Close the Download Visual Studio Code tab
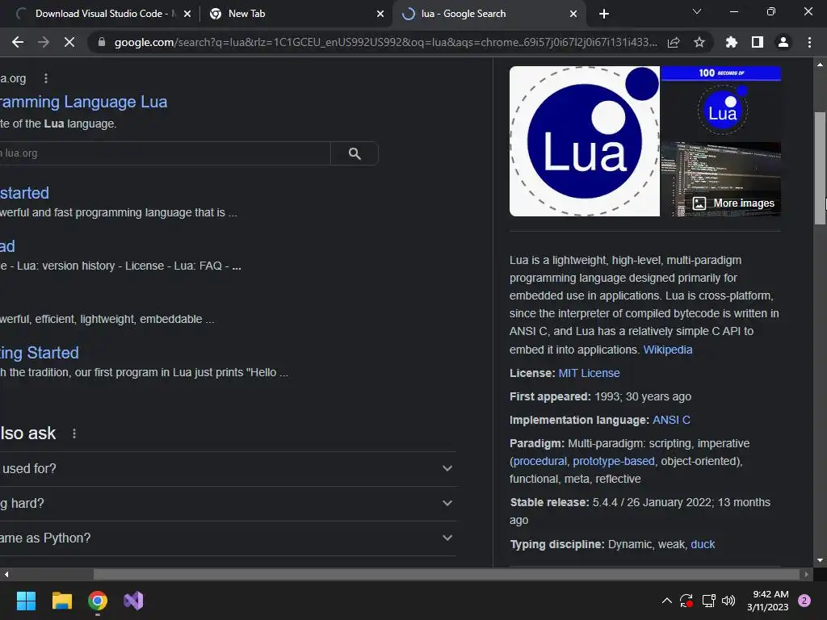This screenshot has height=620, width=827. tap(187, 14)
